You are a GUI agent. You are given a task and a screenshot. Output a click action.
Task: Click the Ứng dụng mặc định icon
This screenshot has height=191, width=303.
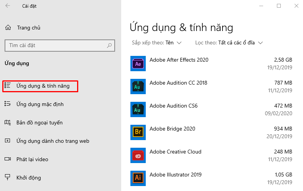click(x=8, y=104)
